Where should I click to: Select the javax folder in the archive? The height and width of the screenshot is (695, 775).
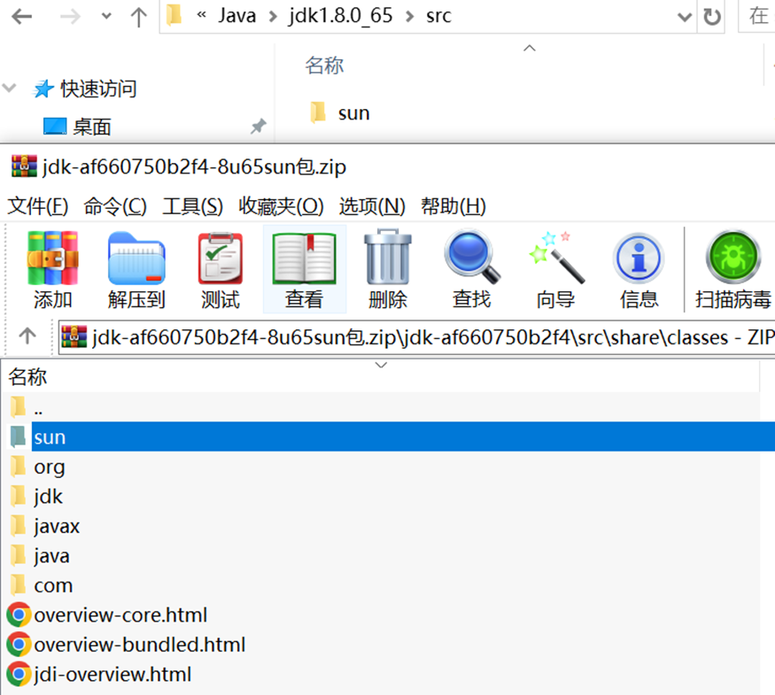381,526
